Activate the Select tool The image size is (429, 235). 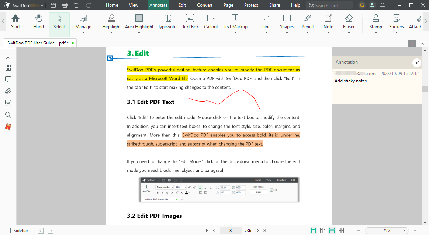click(x=59, y=24)
